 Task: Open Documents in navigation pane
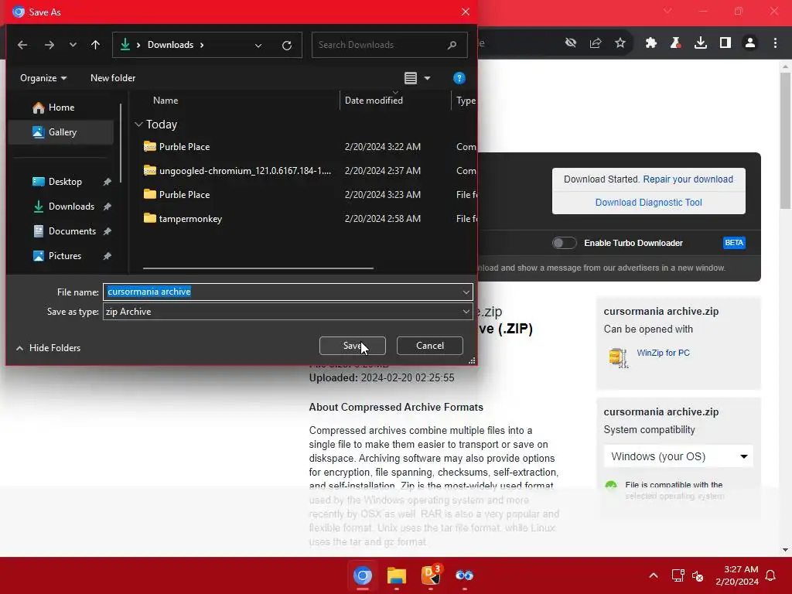(72, 231)
